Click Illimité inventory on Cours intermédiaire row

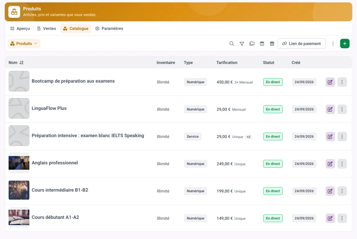click(x=163, y=191)
